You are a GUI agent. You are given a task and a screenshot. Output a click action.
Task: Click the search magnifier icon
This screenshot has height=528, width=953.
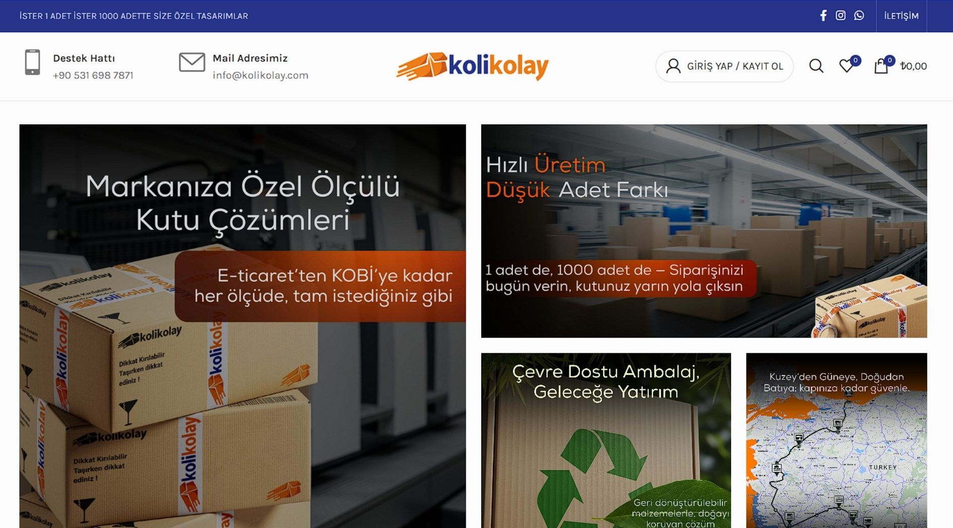816,66
